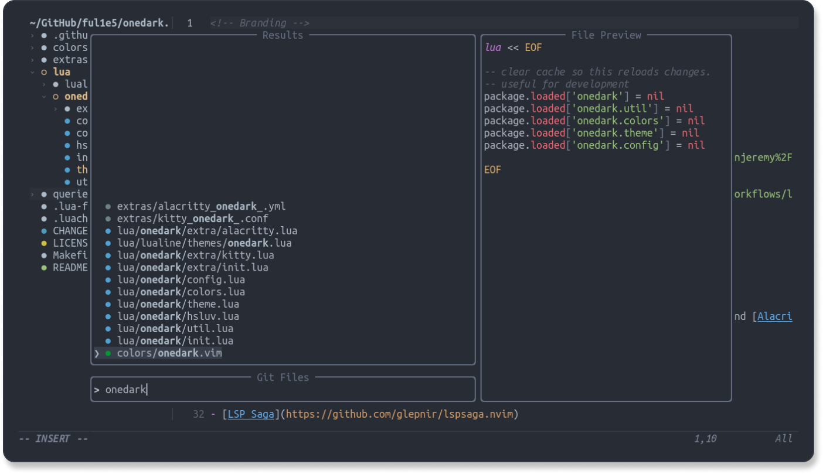Collapse the oned folder chevron
823x474 pixels.
(x=44, y=97)
